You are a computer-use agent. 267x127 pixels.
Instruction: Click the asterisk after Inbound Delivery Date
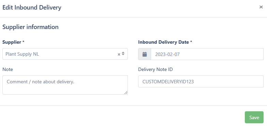pyautogui.click(x=191, y=42)
